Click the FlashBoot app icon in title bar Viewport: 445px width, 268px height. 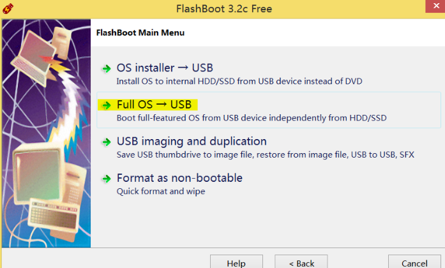click(8, 8)
